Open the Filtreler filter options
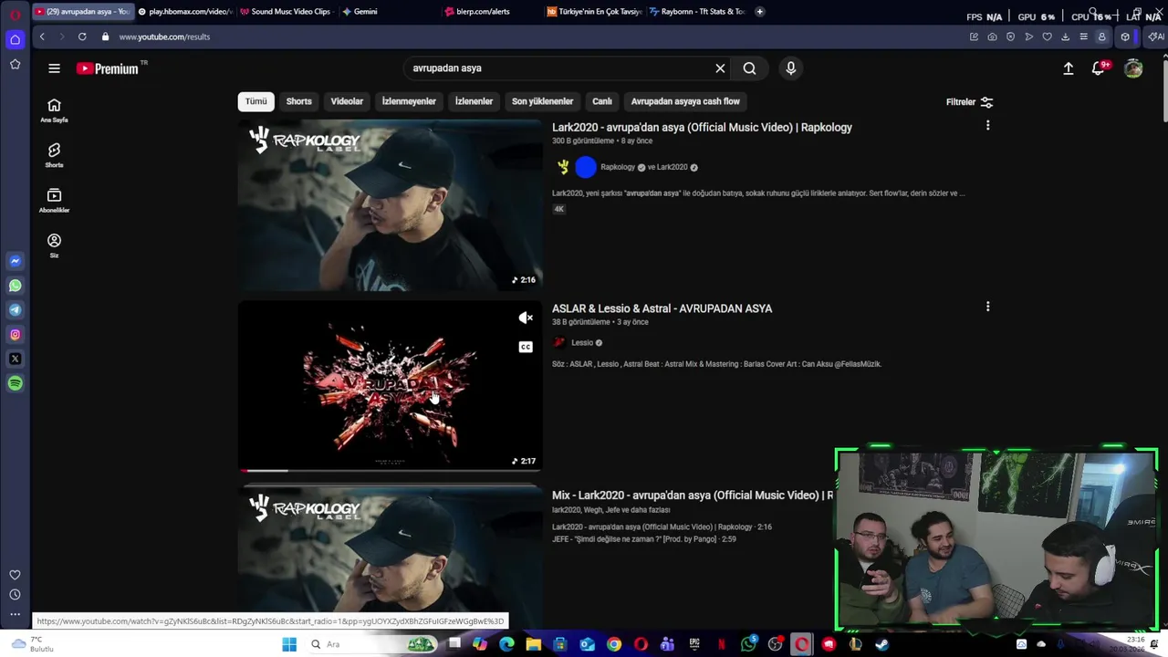The image size is (1168, 657). point(969,102)
